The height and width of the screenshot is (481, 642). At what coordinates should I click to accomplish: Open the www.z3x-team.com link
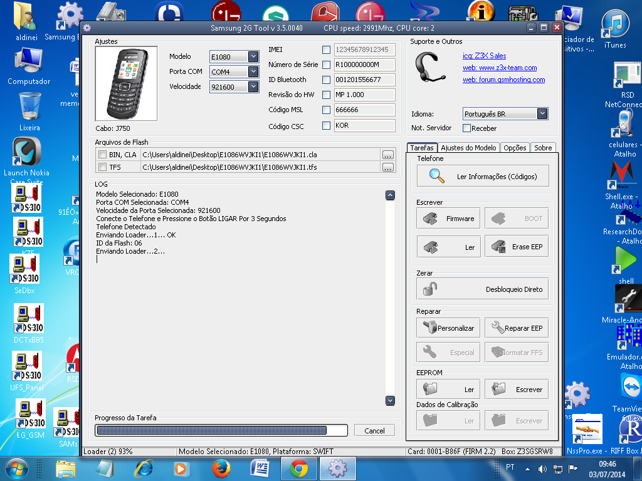pos(500,68)
